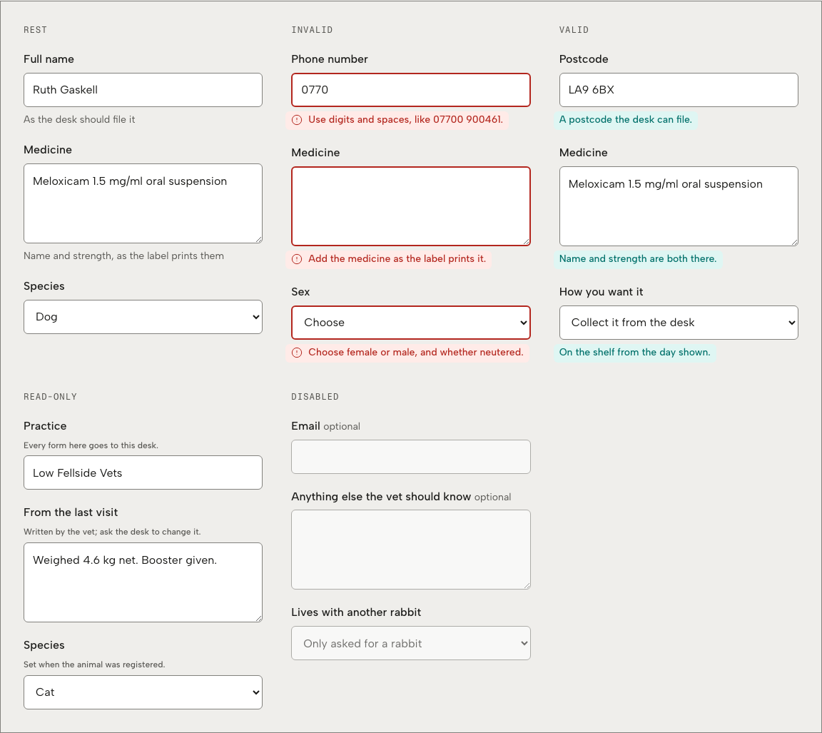Click the INVALID section heading
This screenshot has height=733, width=822.
pyautogui.click(x=312, y=30)
